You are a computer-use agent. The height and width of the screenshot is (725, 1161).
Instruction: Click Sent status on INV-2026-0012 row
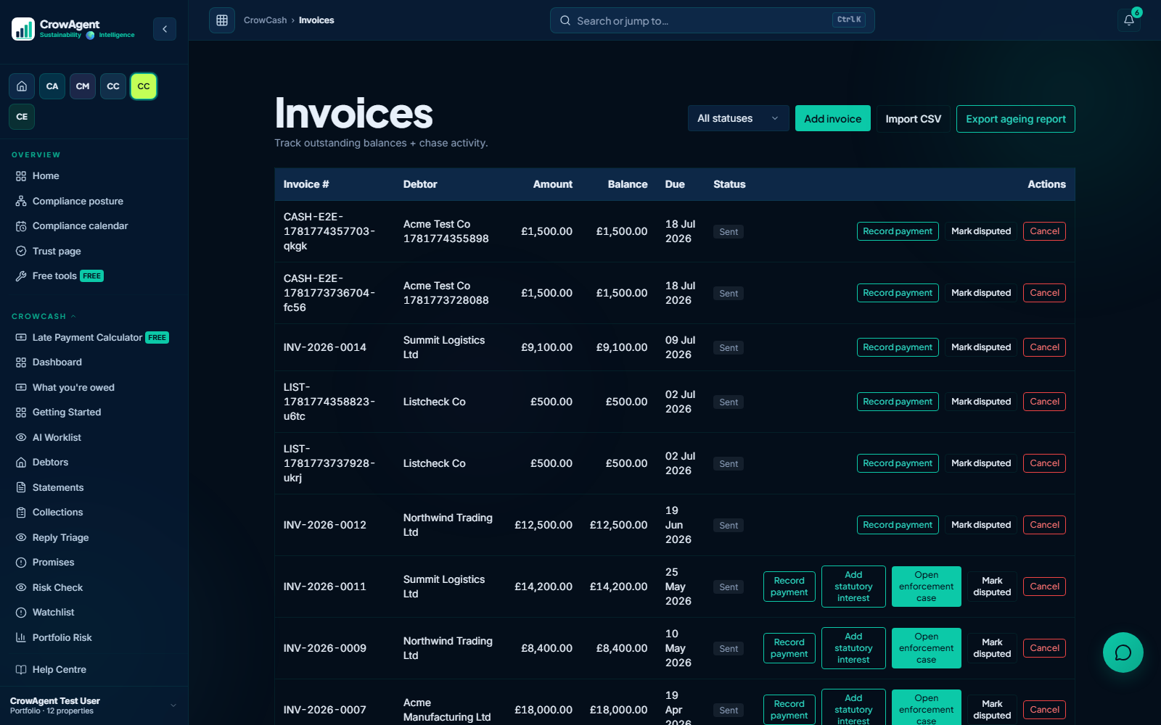(729, 526)
